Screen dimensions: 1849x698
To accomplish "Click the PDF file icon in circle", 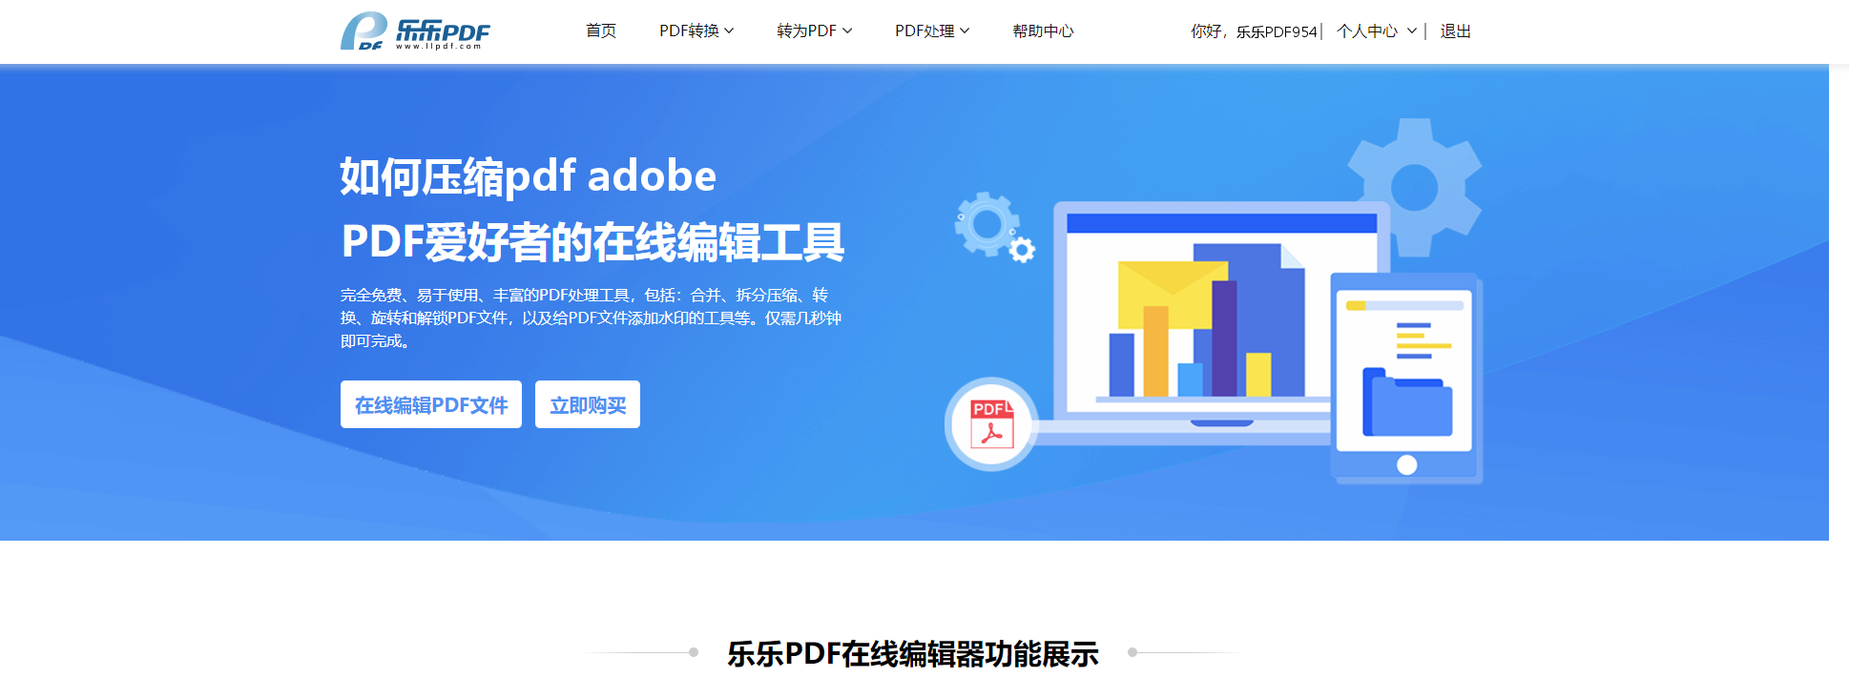I will point(991,423).
